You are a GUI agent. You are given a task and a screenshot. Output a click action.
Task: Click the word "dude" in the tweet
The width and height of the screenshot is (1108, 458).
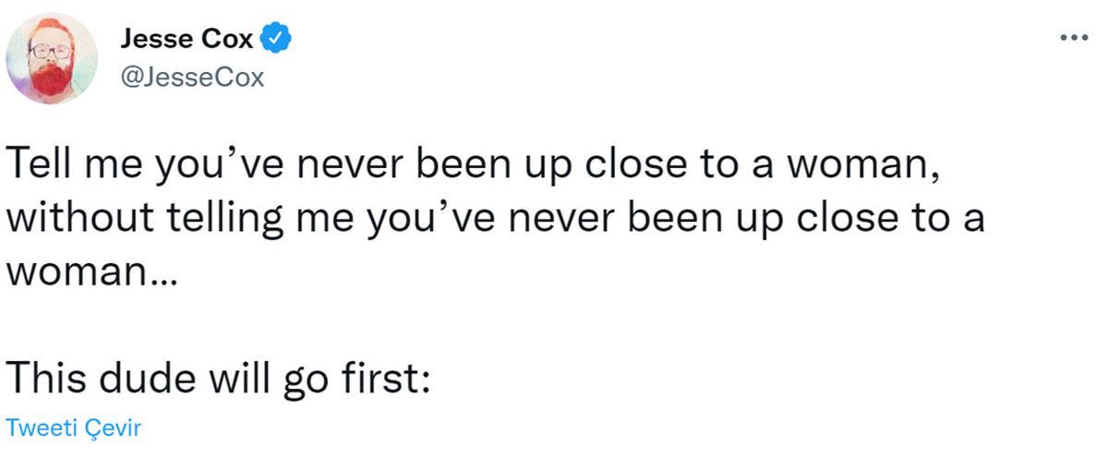coord(147,380)
